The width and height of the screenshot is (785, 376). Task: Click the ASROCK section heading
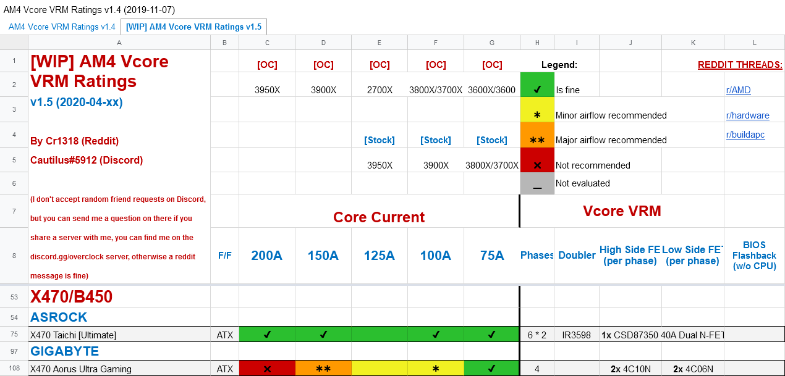[119, 317]
